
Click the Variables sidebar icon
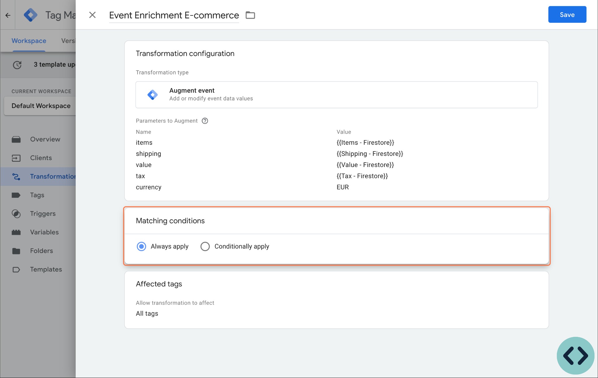[x=16, y=232]
